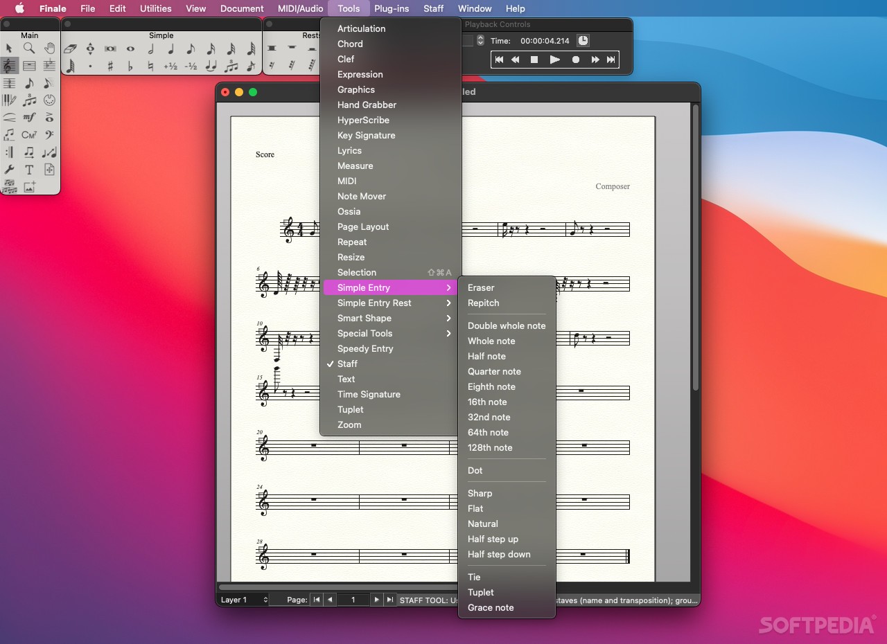Viewport: 887px width, 644px height.
Task: Open the Apple menu
Action: click(x=19, y=8)
